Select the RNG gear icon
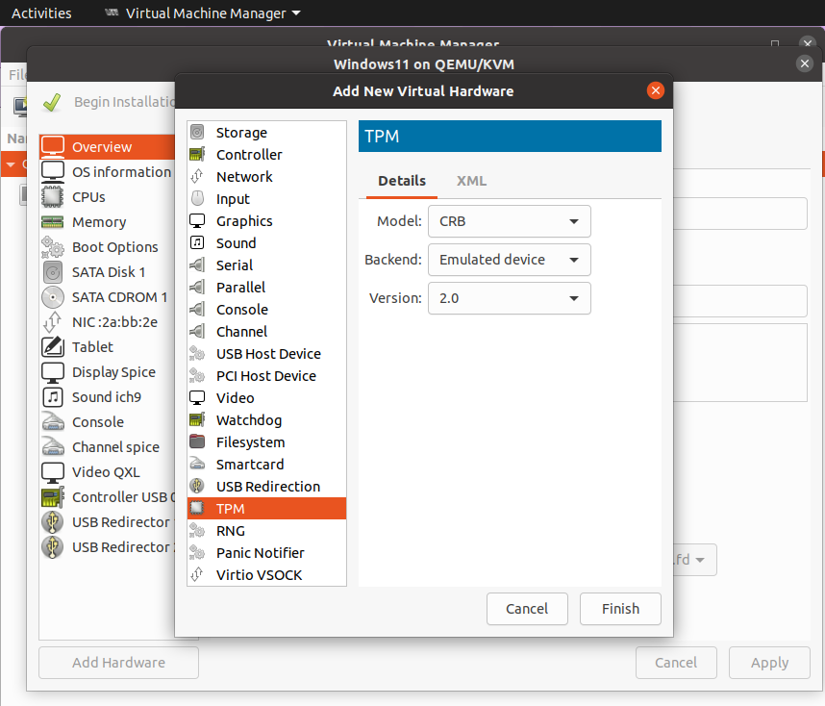 coord(197,530)
